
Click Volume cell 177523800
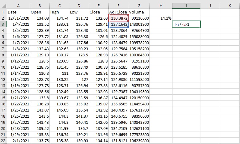tap(139, 134)
